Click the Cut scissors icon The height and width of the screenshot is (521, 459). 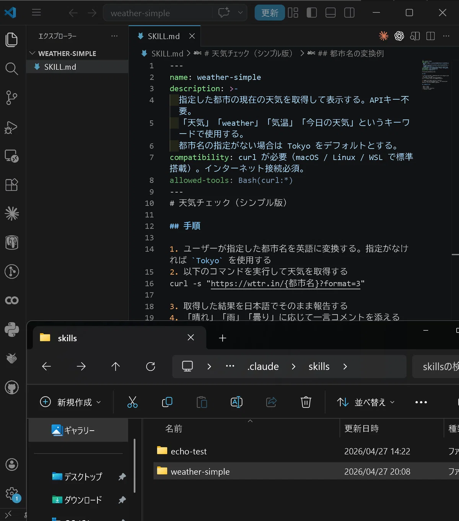[x=132, y=402]
